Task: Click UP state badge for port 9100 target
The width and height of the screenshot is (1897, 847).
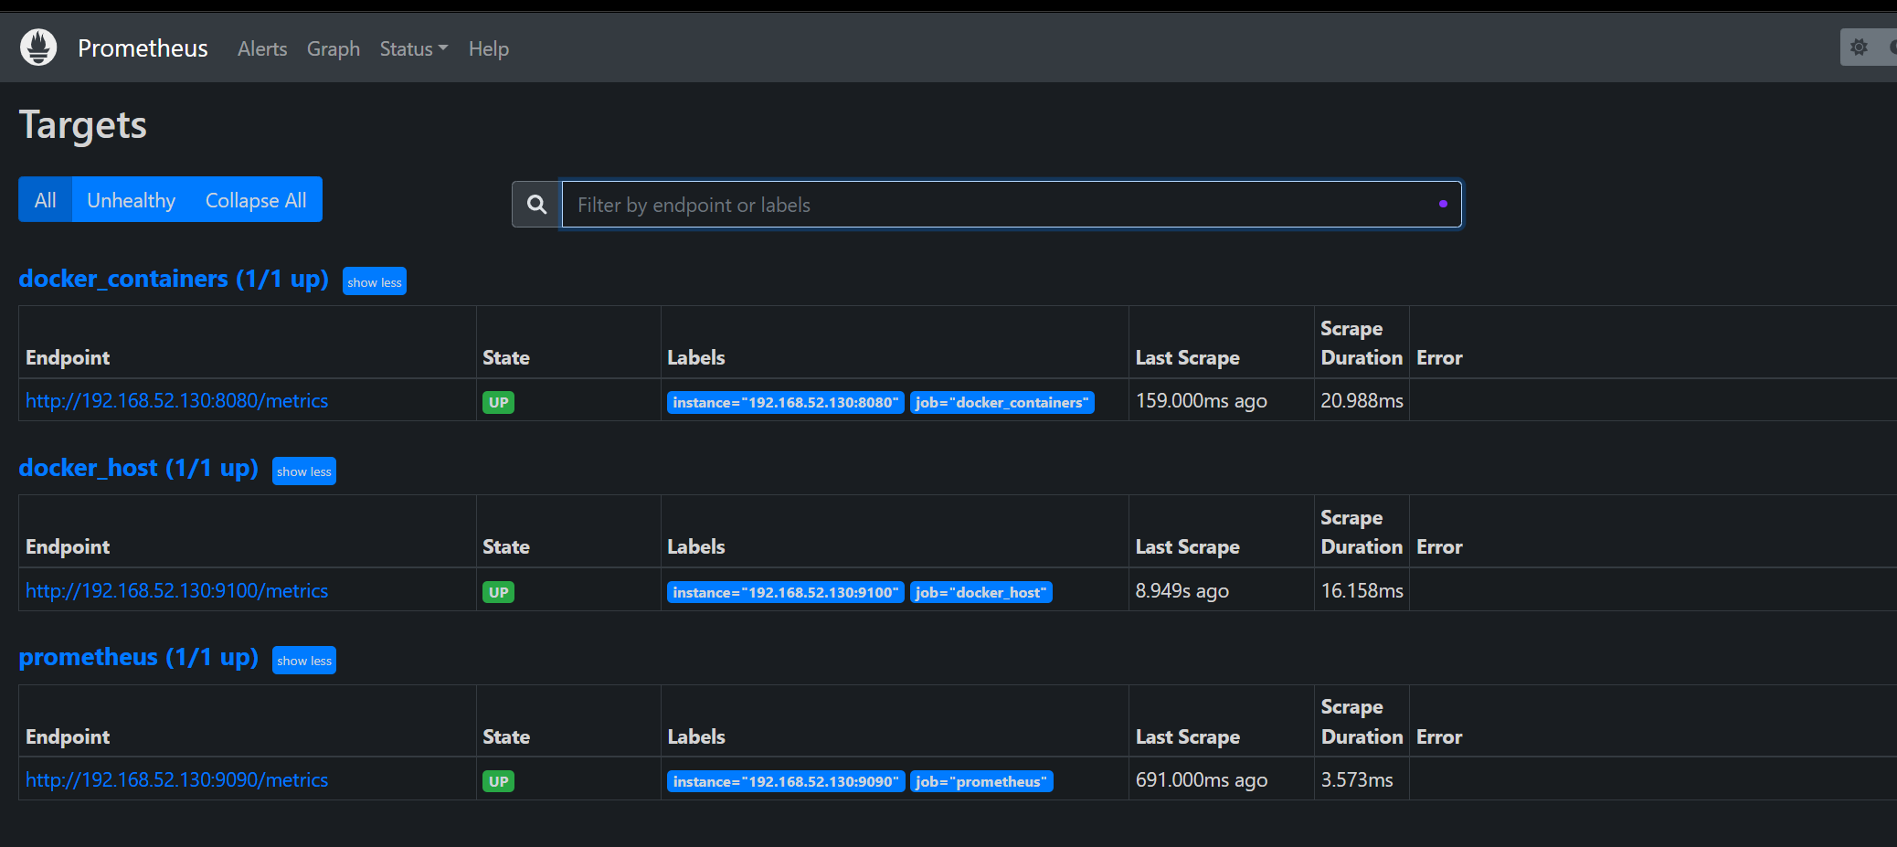Action: click(x=499, y=592)
